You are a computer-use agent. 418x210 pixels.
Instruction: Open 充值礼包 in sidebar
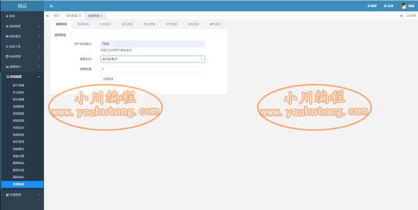(18, 128)
